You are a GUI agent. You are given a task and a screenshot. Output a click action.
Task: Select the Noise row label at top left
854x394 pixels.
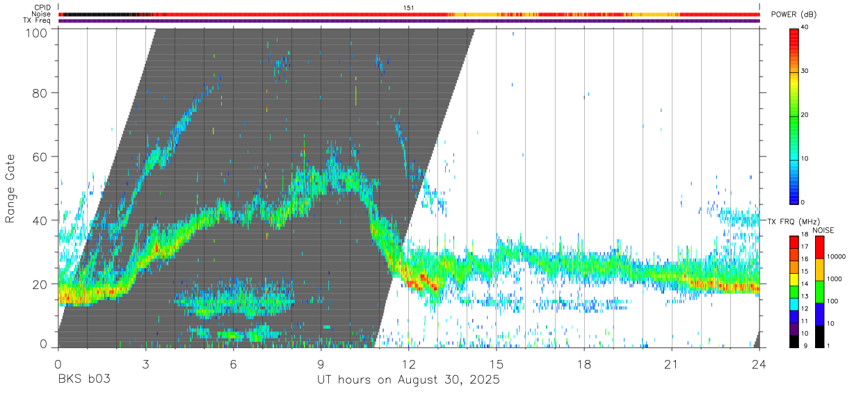point(41,14)
